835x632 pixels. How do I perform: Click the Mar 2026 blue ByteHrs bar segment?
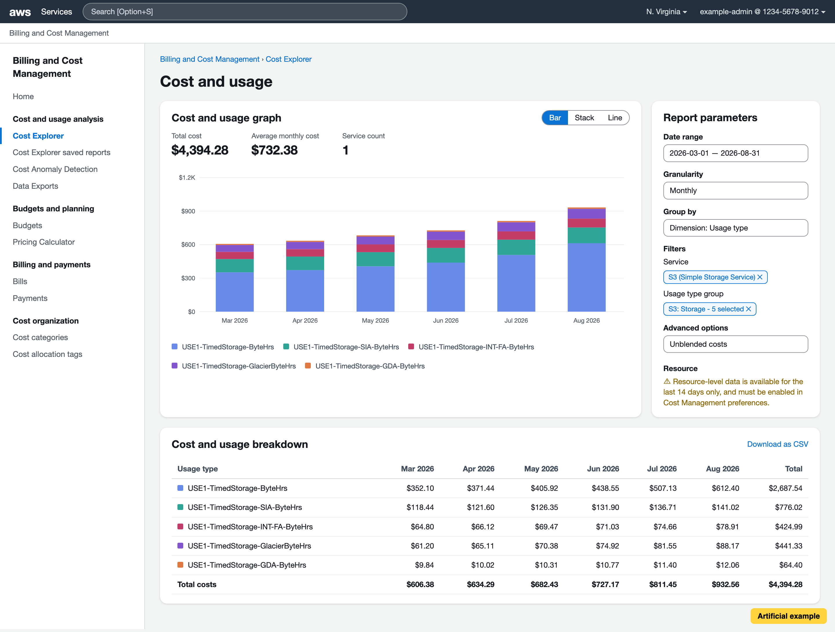(235, 292)
